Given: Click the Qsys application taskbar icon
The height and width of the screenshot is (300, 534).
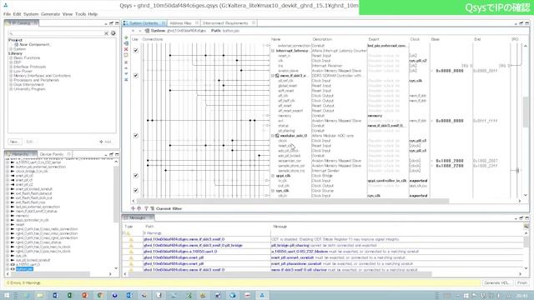Looking at the screenshot, I should [x=262, y=295].
